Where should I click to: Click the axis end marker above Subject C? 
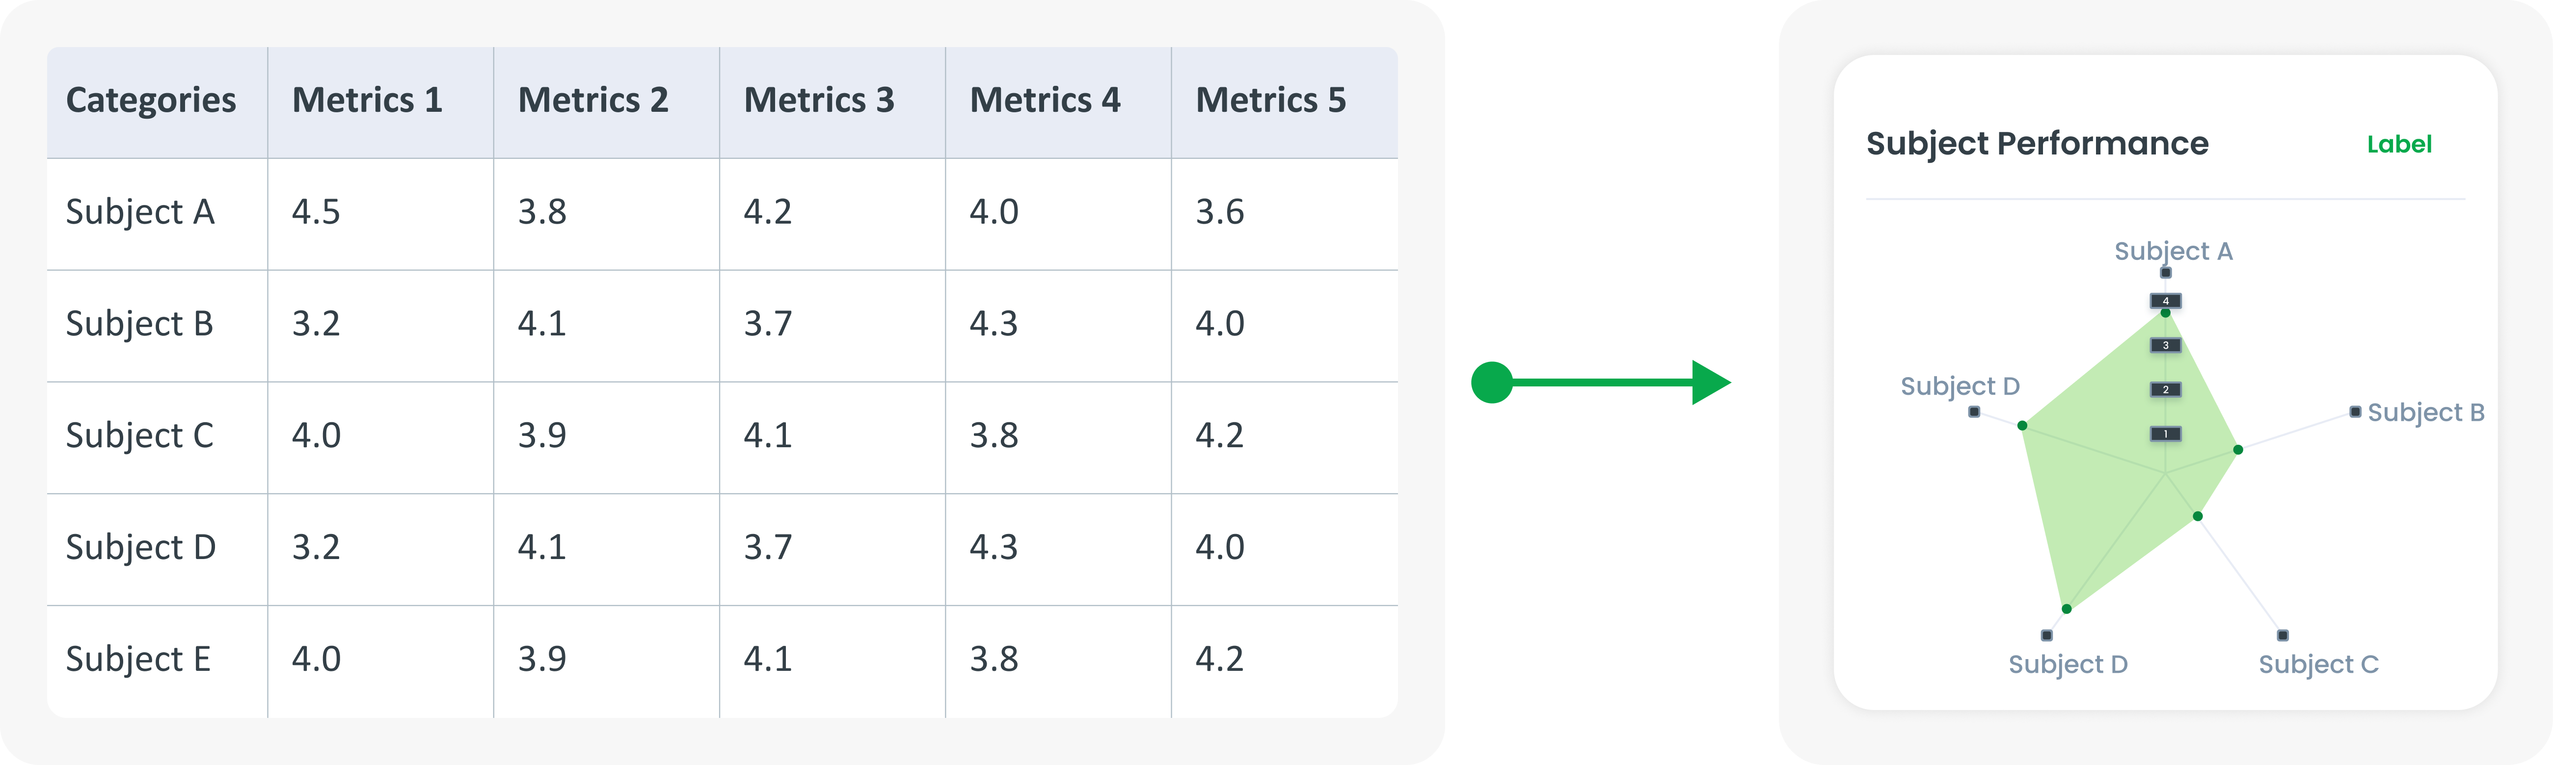pyautogui.click(x=2283, y=636)
